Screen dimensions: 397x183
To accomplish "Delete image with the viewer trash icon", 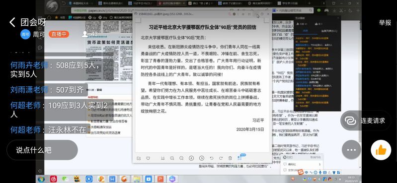I will 230,158.
